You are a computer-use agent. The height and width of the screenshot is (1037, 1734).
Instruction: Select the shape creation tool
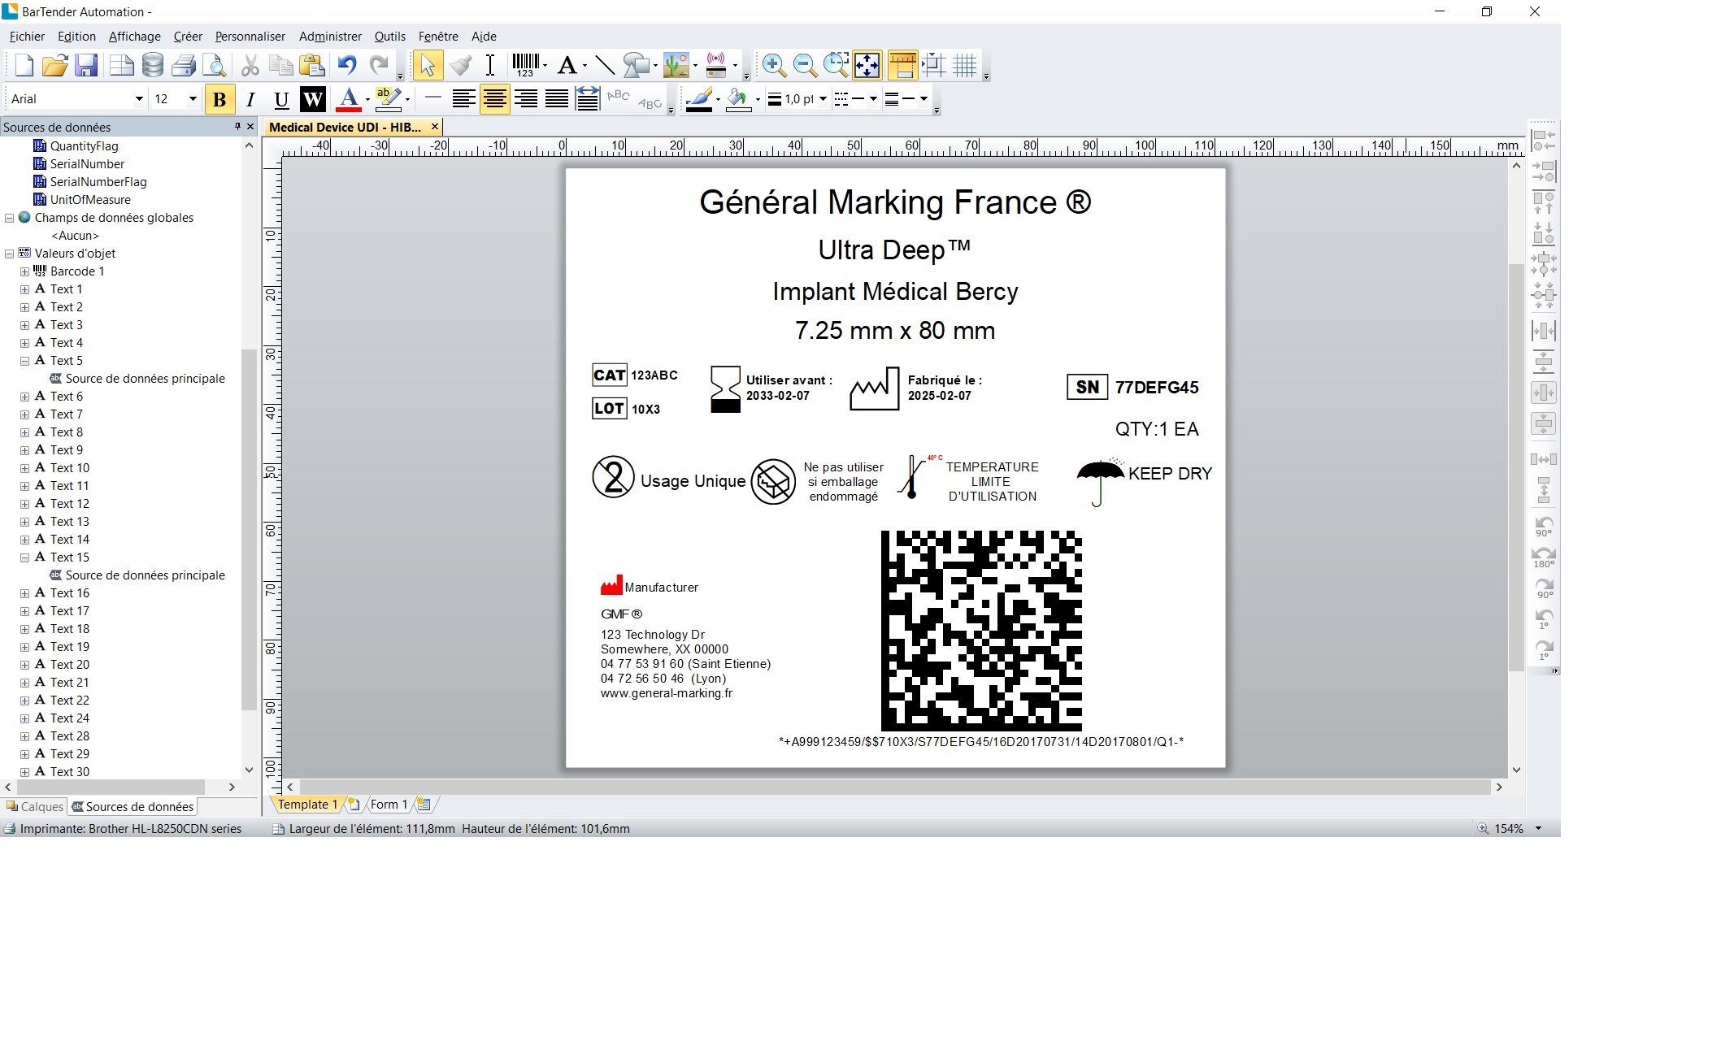636,65
